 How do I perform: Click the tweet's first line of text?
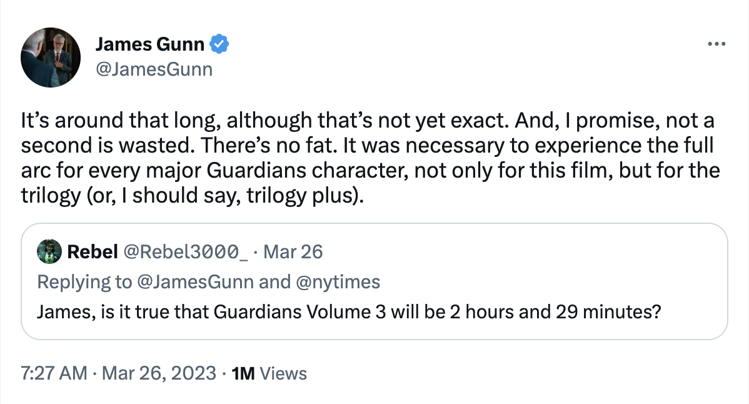point(368,120)
